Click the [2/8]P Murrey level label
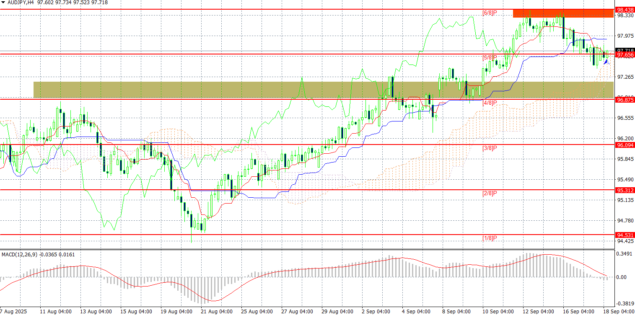 pos(490,193)
